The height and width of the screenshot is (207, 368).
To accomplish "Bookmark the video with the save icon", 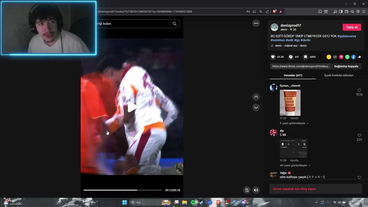I will 306,57.
